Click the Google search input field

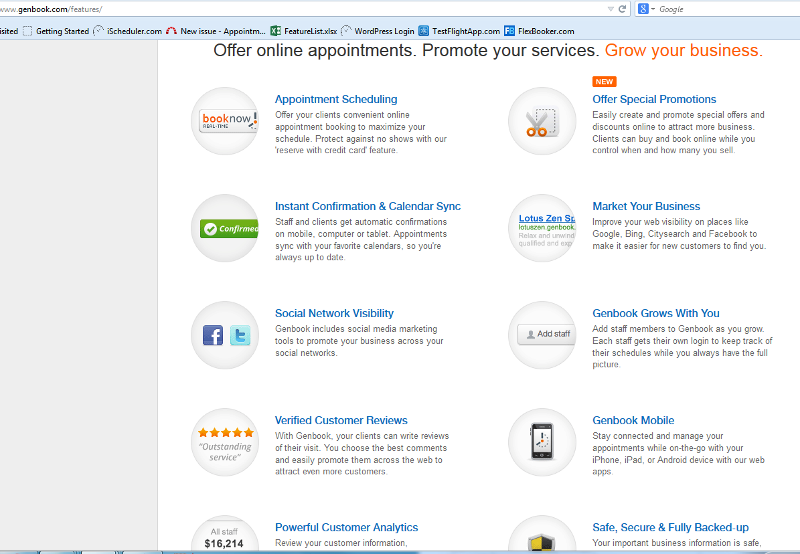click(728, 9)
